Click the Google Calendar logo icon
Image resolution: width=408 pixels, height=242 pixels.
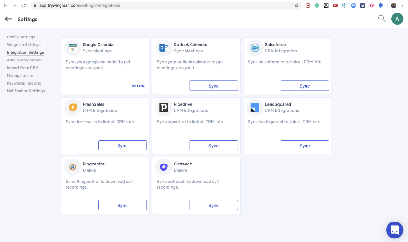click(x=73, y=48)
